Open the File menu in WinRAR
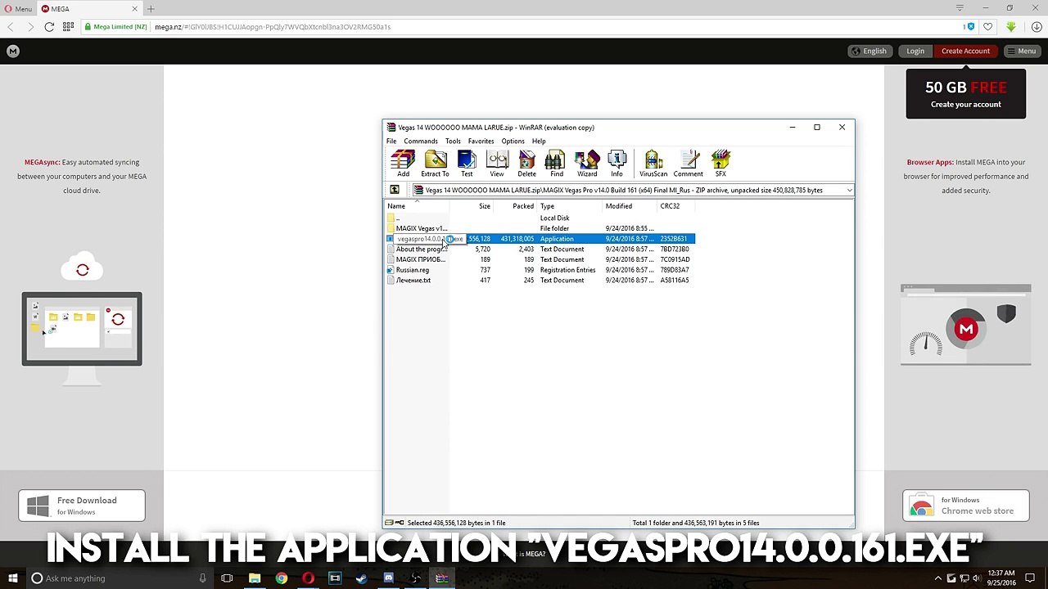Viewport: 1048px width, 589px height. 391,141
